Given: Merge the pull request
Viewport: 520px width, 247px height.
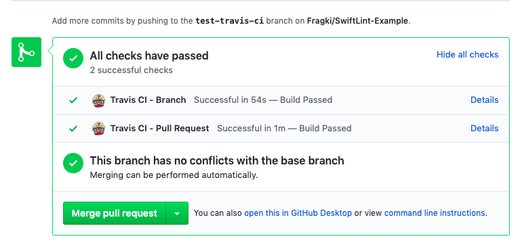Looking at the screenshot, I should click(x=115, y=213).
